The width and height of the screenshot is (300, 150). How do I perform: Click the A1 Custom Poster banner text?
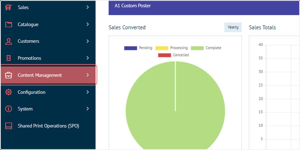(x=132, y=5)
